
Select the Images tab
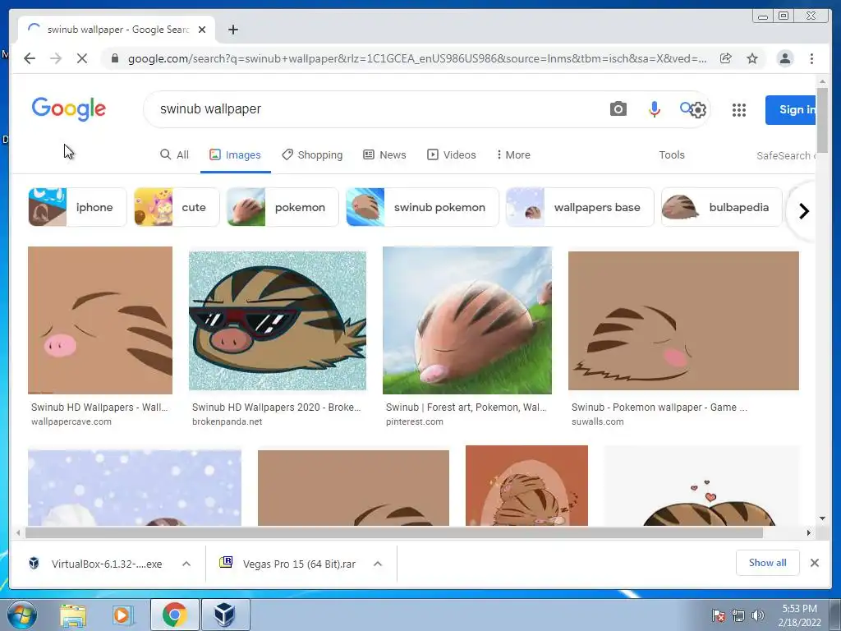pyautogui.click(x=235, y=154)
